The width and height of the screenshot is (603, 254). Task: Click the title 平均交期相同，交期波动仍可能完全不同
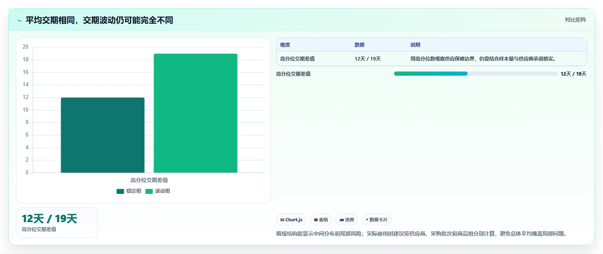99,20
